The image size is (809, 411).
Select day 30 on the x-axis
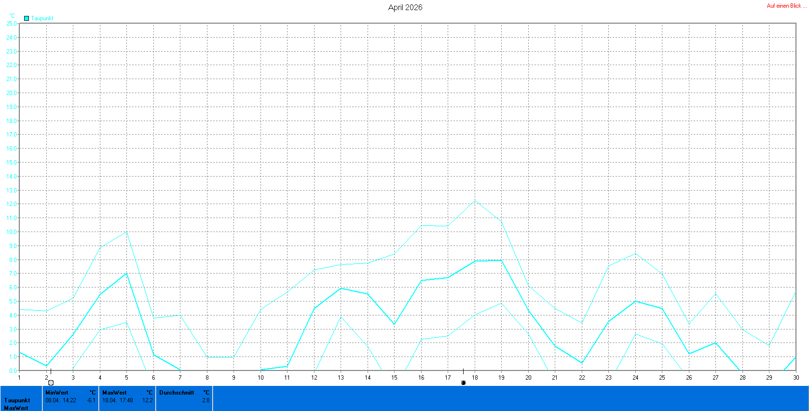coord(796,378)
